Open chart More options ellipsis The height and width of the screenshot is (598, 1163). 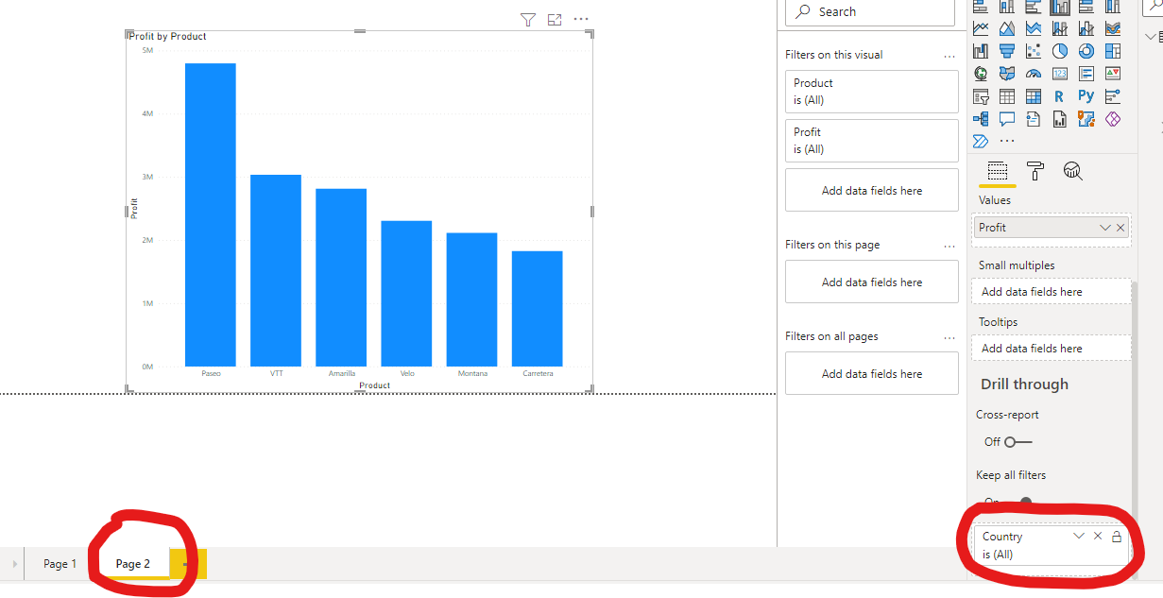tap(581, 19)
